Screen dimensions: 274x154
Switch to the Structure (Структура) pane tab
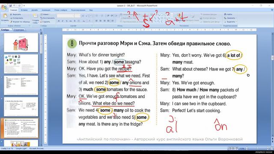click(x=19, y=30)
